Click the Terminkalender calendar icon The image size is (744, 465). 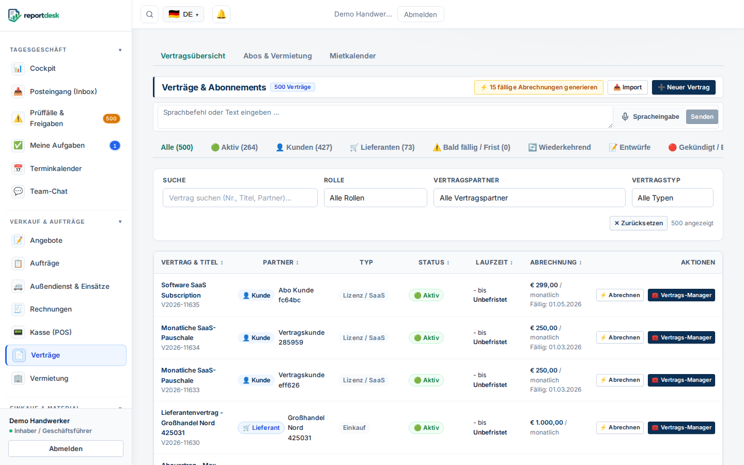pyautogui.click(x=18, y=168)
